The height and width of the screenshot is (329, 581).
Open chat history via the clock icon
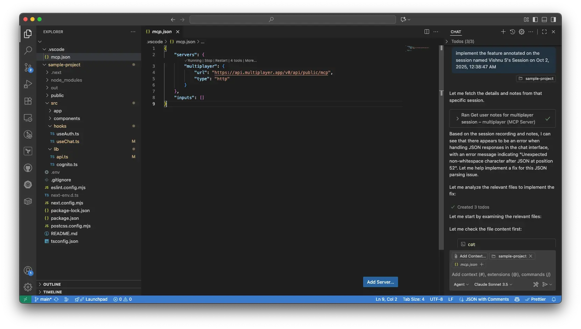point(512,32)
